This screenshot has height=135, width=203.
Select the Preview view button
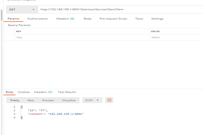[48, 100]
